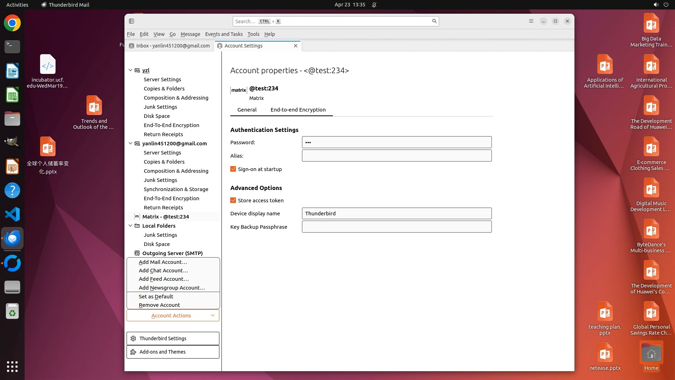Close the Account Settings tab
The height and width of the screenshot is (380, 675).
tap(295, 46)
